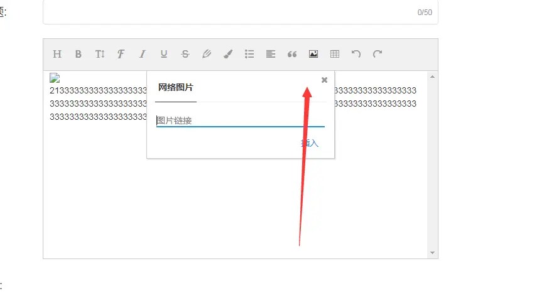Click editor scrollbar down arrow
The image size is (549, 298).
[x=432, y=253]
